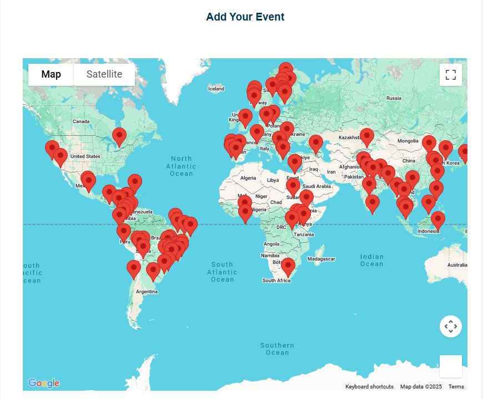Open the map camera controls button
Screen dimensions: 483x399
pos(450,326)
